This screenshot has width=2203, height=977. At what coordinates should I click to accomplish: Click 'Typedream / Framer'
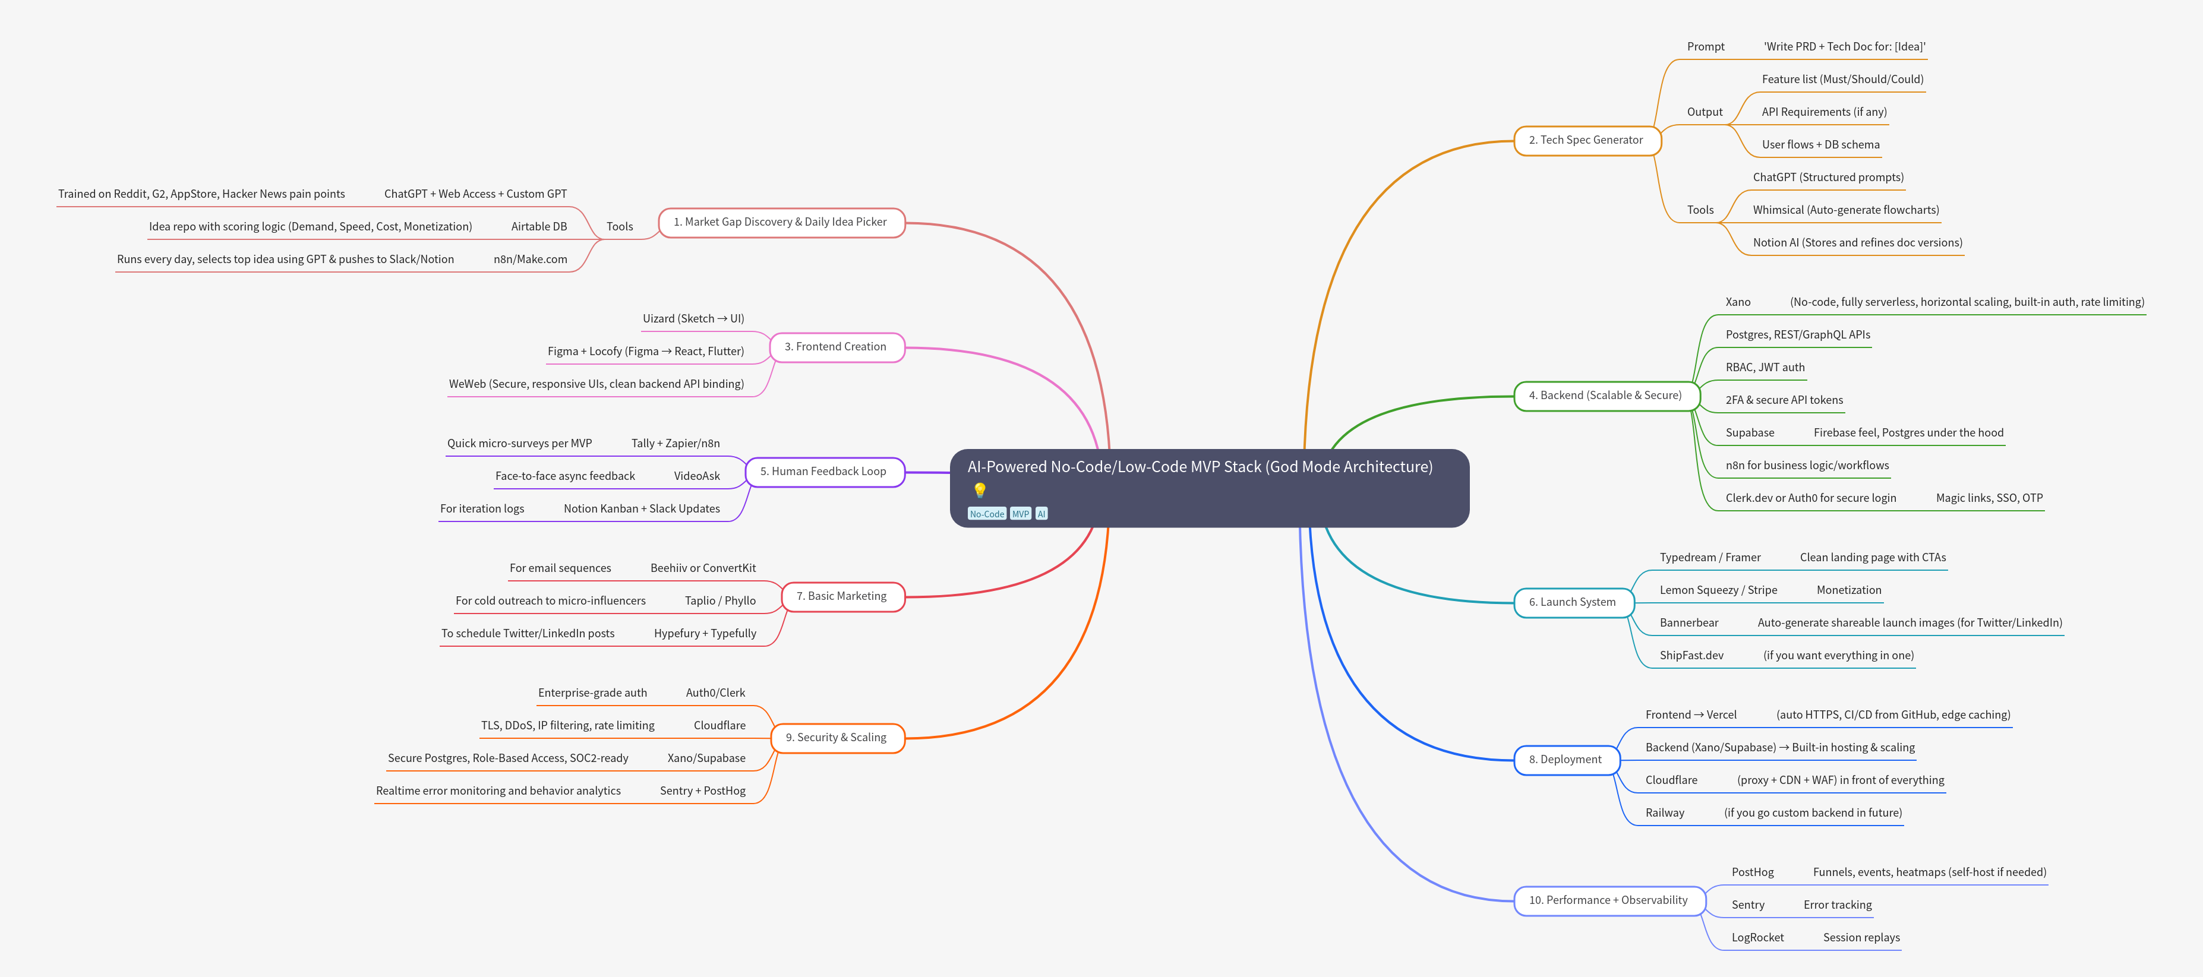1709,558
